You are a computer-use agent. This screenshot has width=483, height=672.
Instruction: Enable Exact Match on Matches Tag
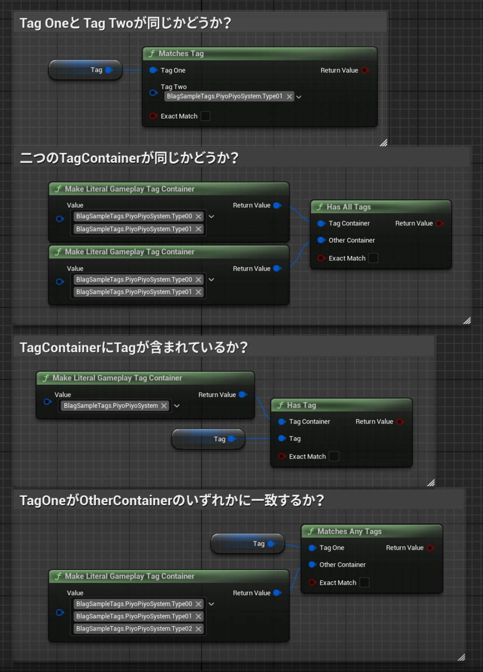click(205, 116)
